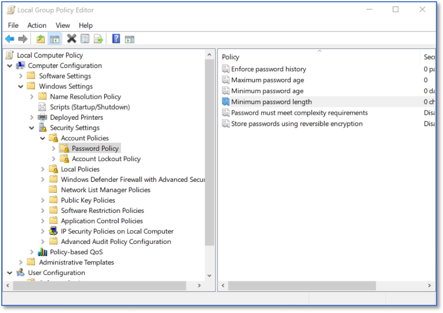The width and height of the screenshot is (443, 313).
Task: Click the Minimum password age policy icon
Action: pos(225,91)
